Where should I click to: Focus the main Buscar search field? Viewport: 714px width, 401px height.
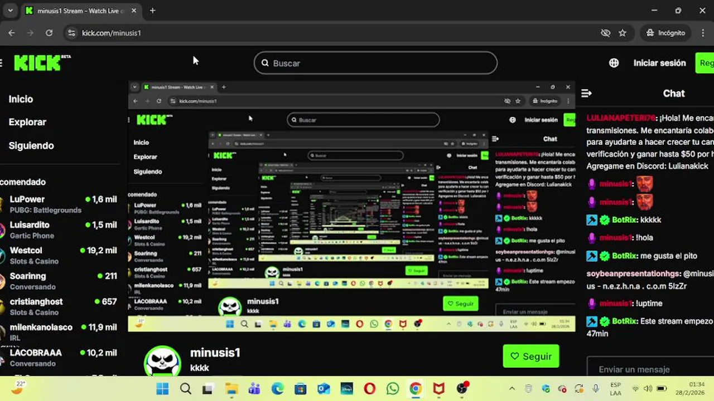tap(375, 63)
